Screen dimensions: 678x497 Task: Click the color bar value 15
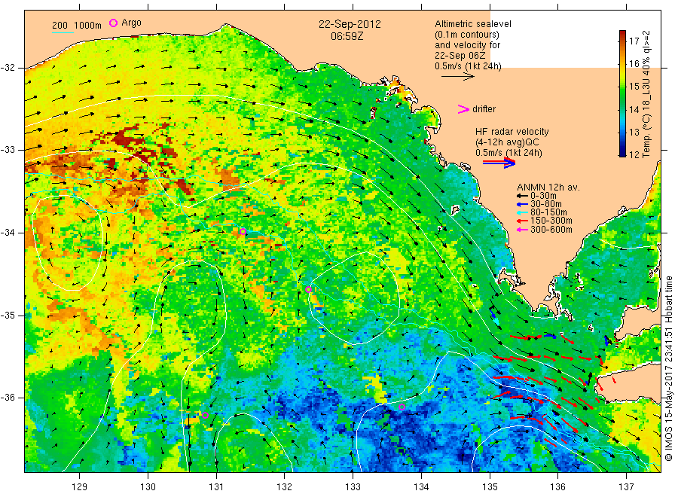click(634, 87)
